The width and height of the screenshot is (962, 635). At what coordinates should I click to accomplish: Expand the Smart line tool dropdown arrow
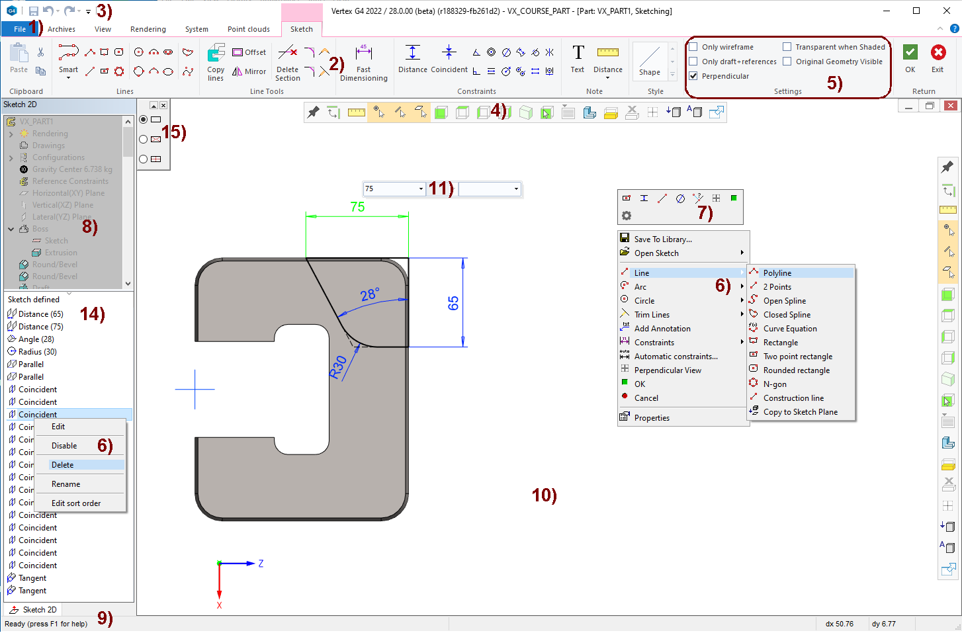[x=68, y=78]
